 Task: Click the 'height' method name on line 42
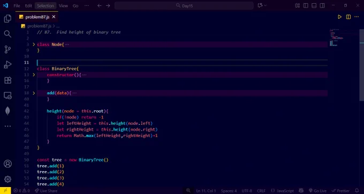point(54,111)
